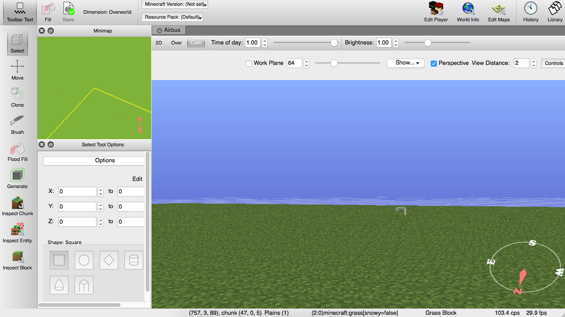565x317 pixels.
Task: Switch to Cam view
Action: click(x=196, y=43)
